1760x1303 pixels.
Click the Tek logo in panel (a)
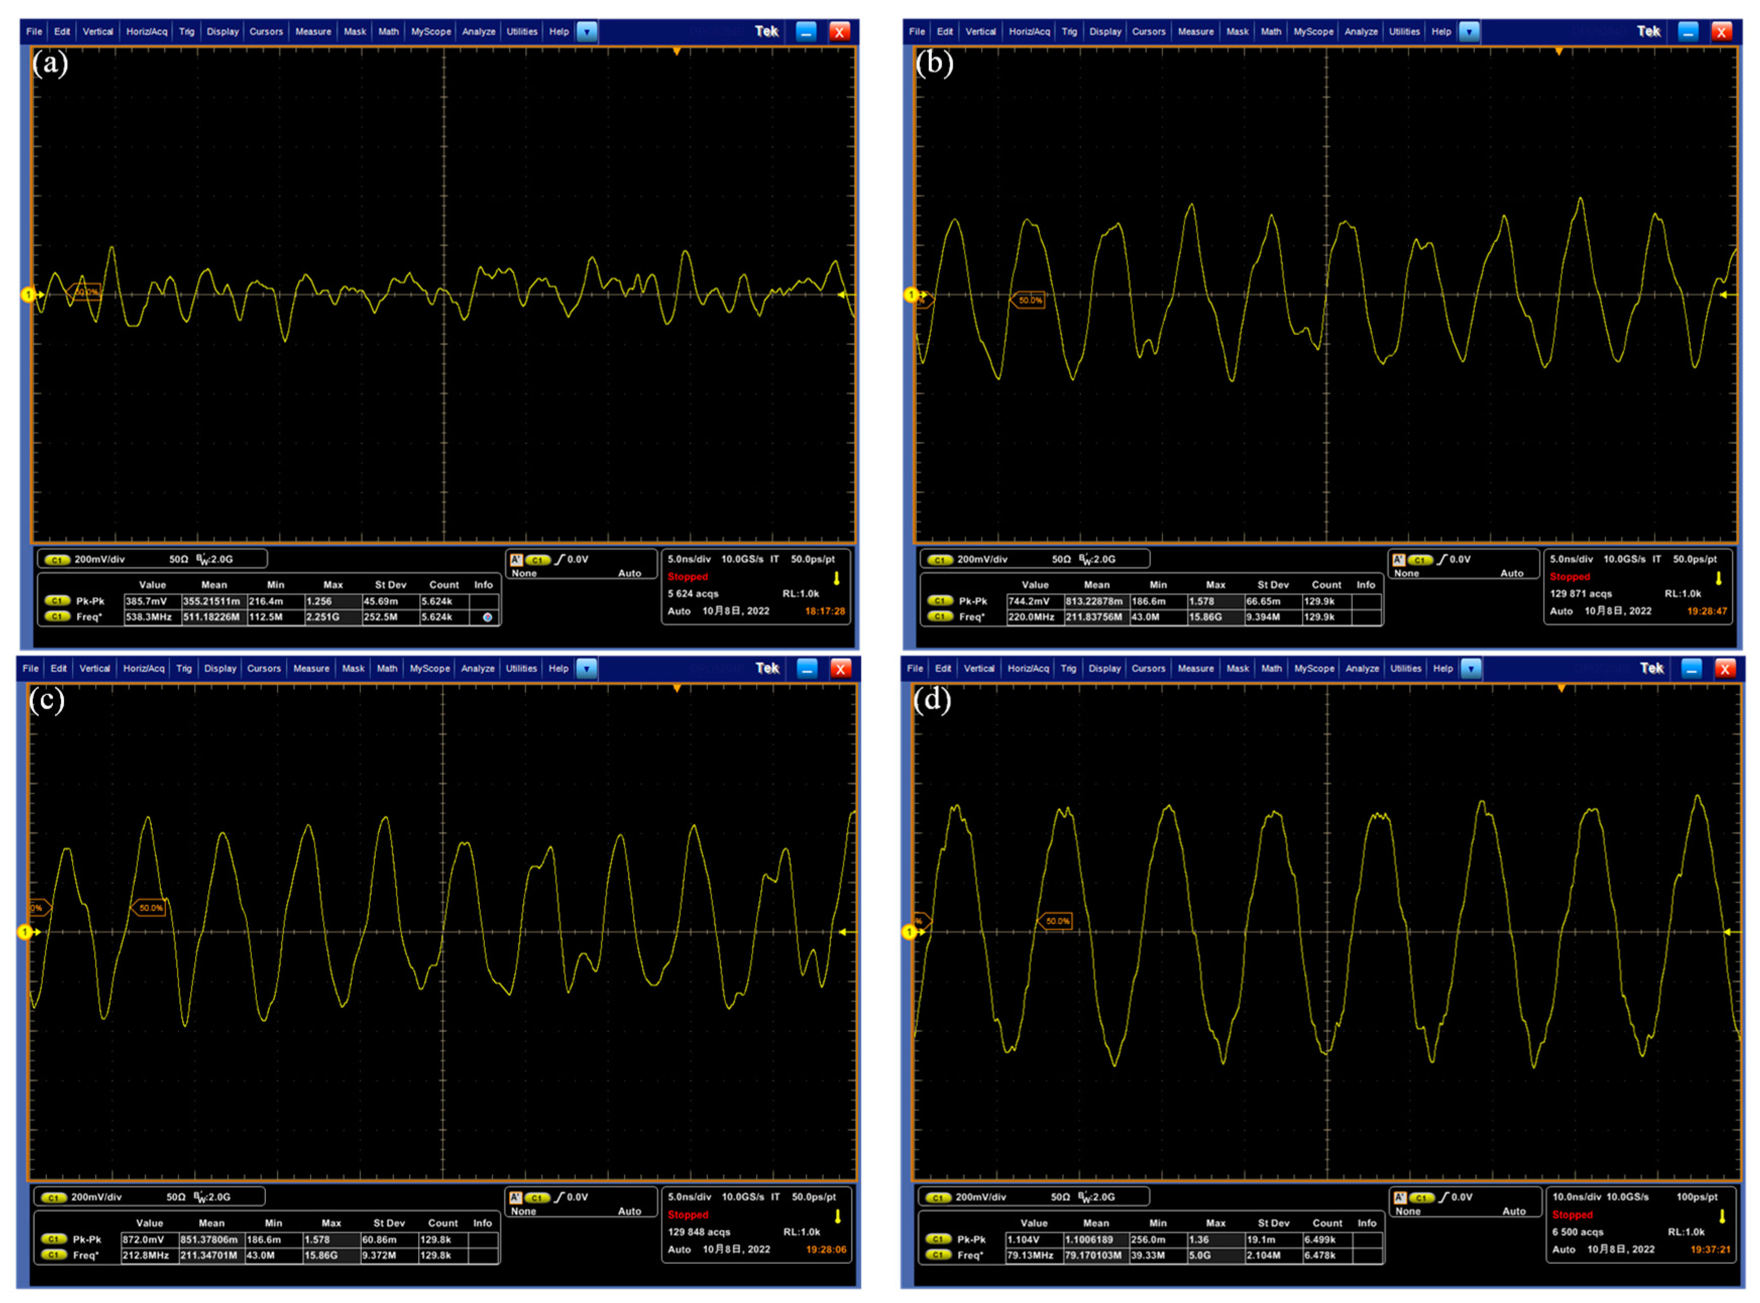pos(766,32)
